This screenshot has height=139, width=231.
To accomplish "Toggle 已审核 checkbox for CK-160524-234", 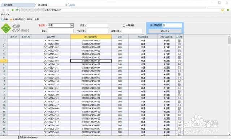I will [x=179, y=81].
